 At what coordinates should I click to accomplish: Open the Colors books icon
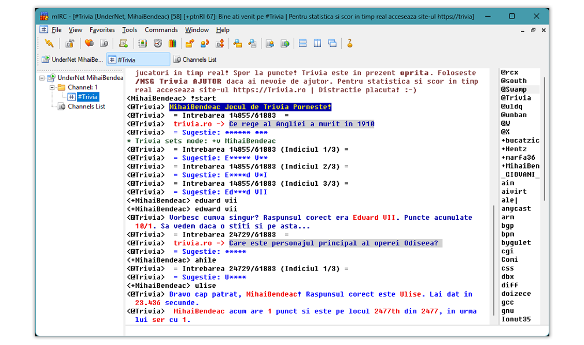[x=172, y=43]
